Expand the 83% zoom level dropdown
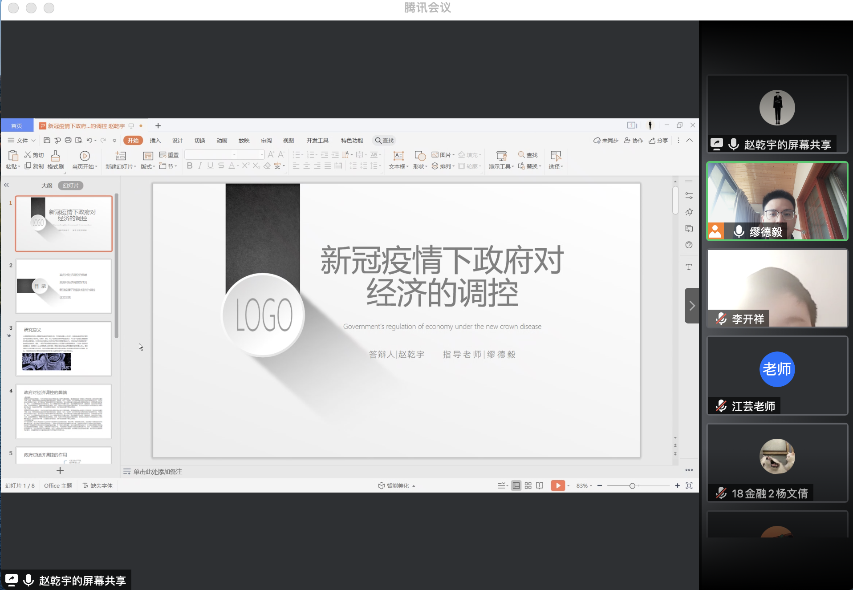The image size is (853, 590). pyautogui.click(x=584, y=485)
